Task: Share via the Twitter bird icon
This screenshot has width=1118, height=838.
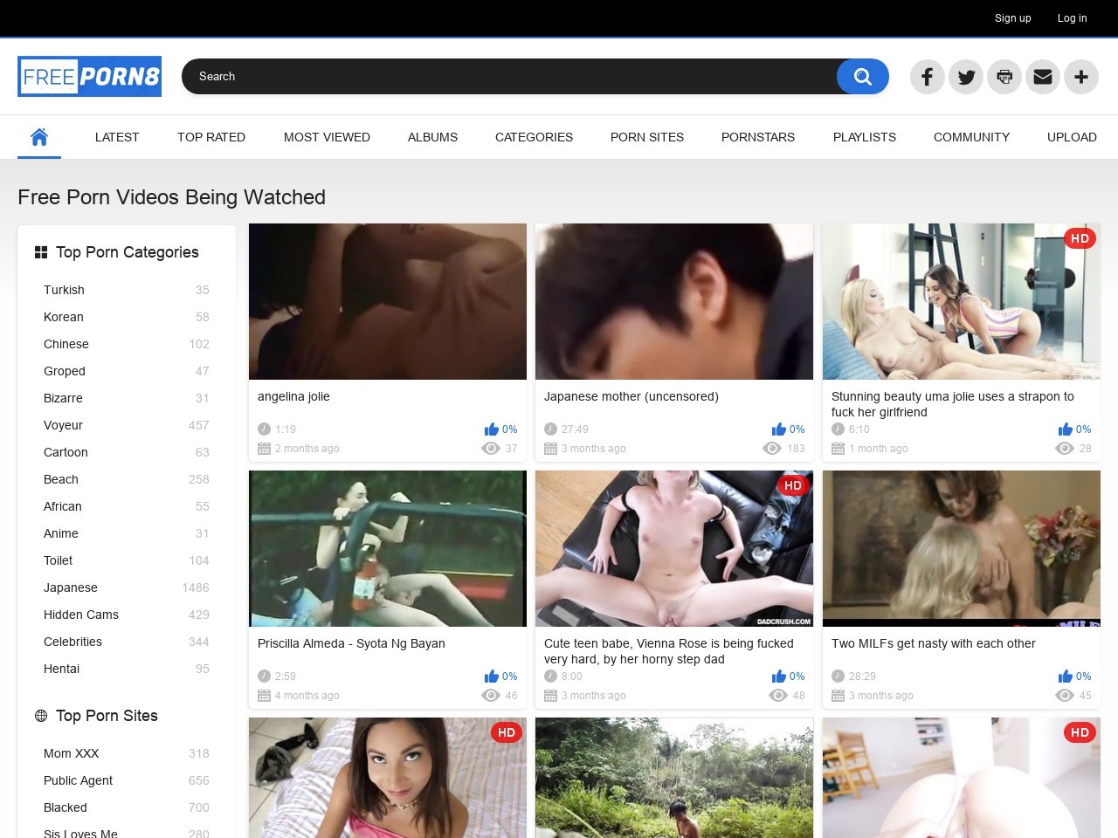Action: 965,77
